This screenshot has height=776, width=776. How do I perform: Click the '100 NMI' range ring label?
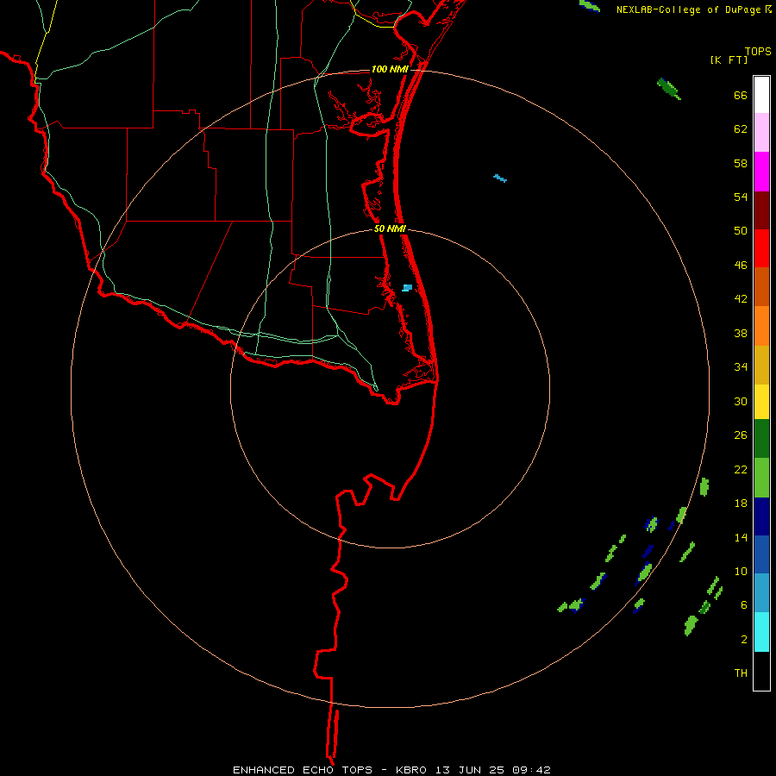pos(390,69)
